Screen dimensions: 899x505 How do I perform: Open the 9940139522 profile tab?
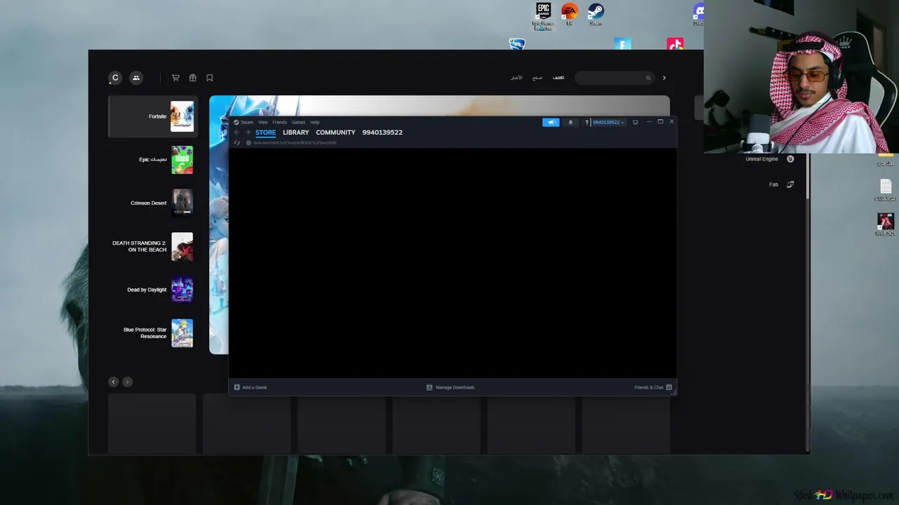(x=382, y=133)
